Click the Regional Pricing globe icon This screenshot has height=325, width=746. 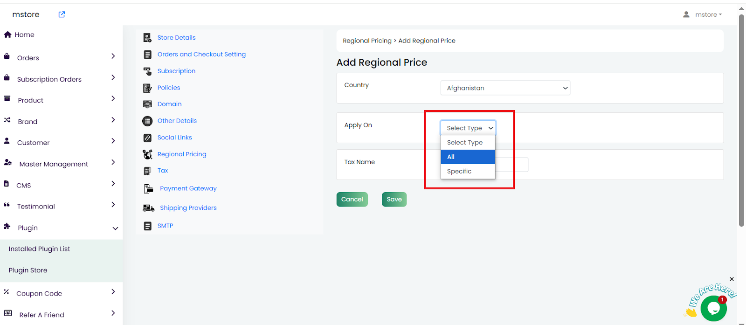click(x=147, y=154)
